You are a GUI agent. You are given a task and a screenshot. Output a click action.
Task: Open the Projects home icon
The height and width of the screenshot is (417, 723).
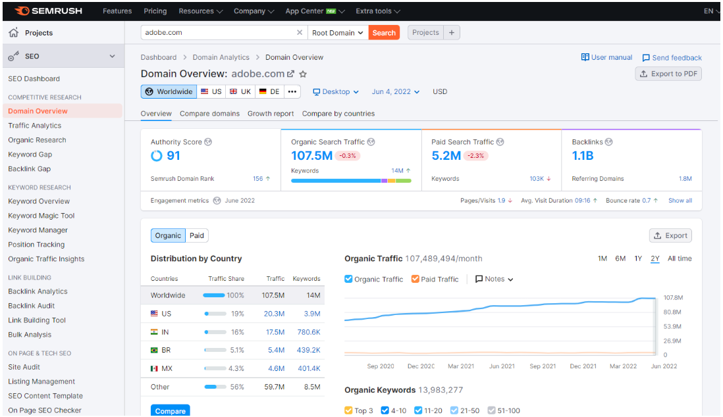[14, 32]
